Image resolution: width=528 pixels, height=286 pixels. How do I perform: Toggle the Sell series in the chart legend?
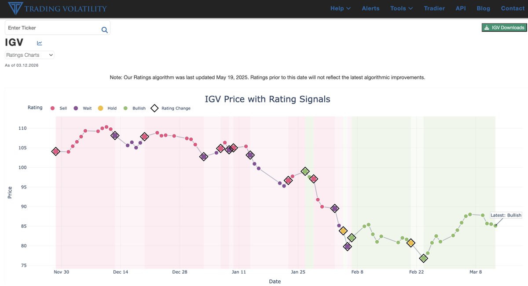click(59, 108)
